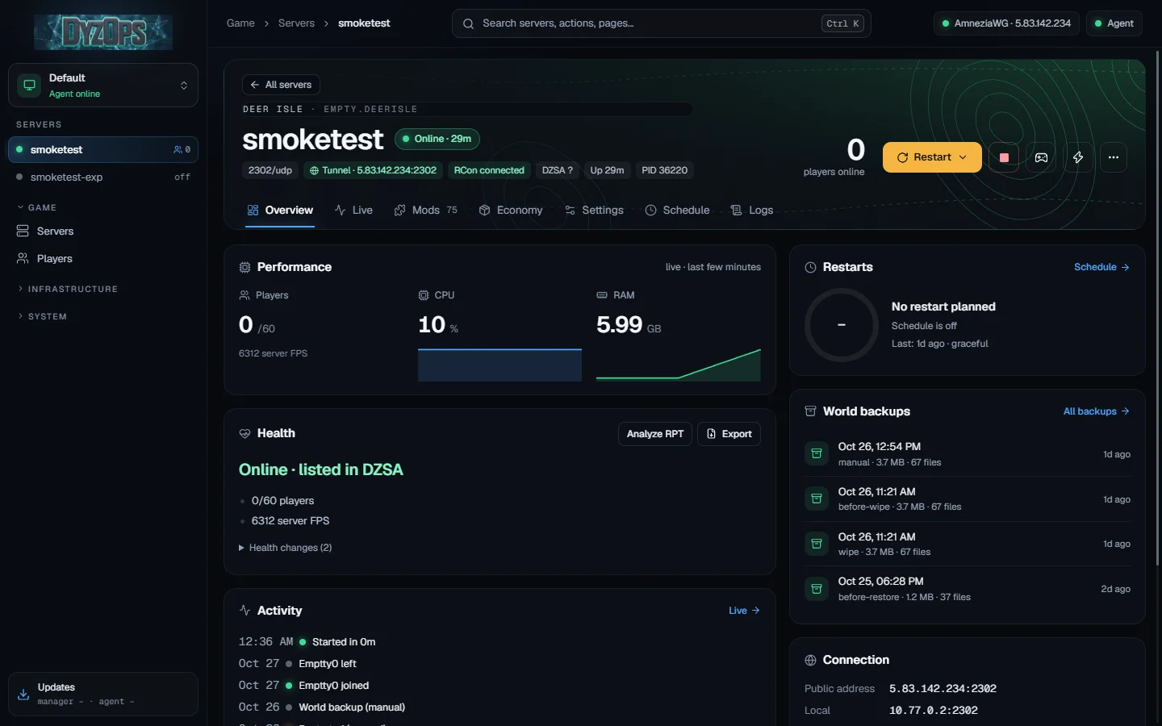Open Servers in the sidebar Game section

[103, 232]
